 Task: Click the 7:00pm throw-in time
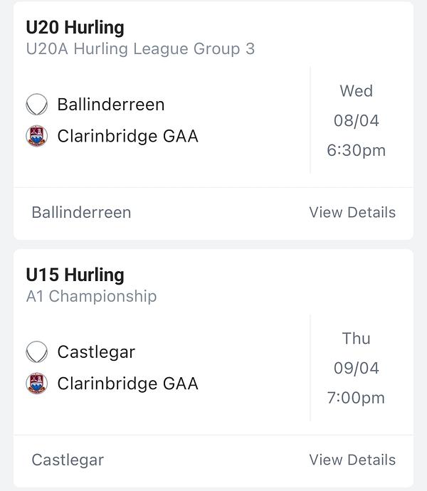tap(356, 398)
